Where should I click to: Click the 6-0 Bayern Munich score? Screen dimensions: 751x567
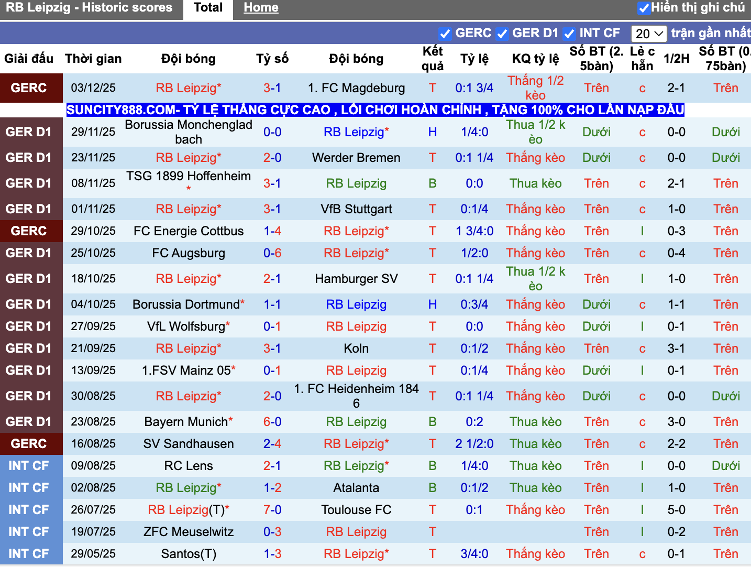click(272, 422)
